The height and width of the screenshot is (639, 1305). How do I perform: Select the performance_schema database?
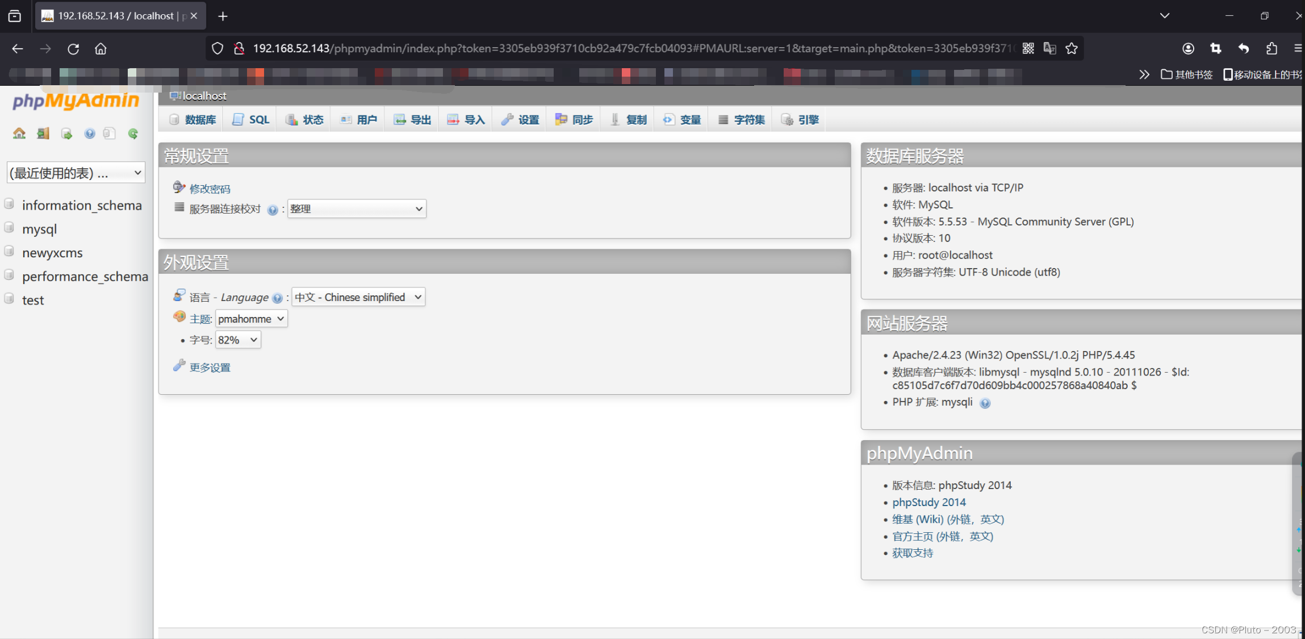85,276
